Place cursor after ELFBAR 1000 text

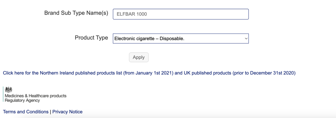(x=147, y=14)
